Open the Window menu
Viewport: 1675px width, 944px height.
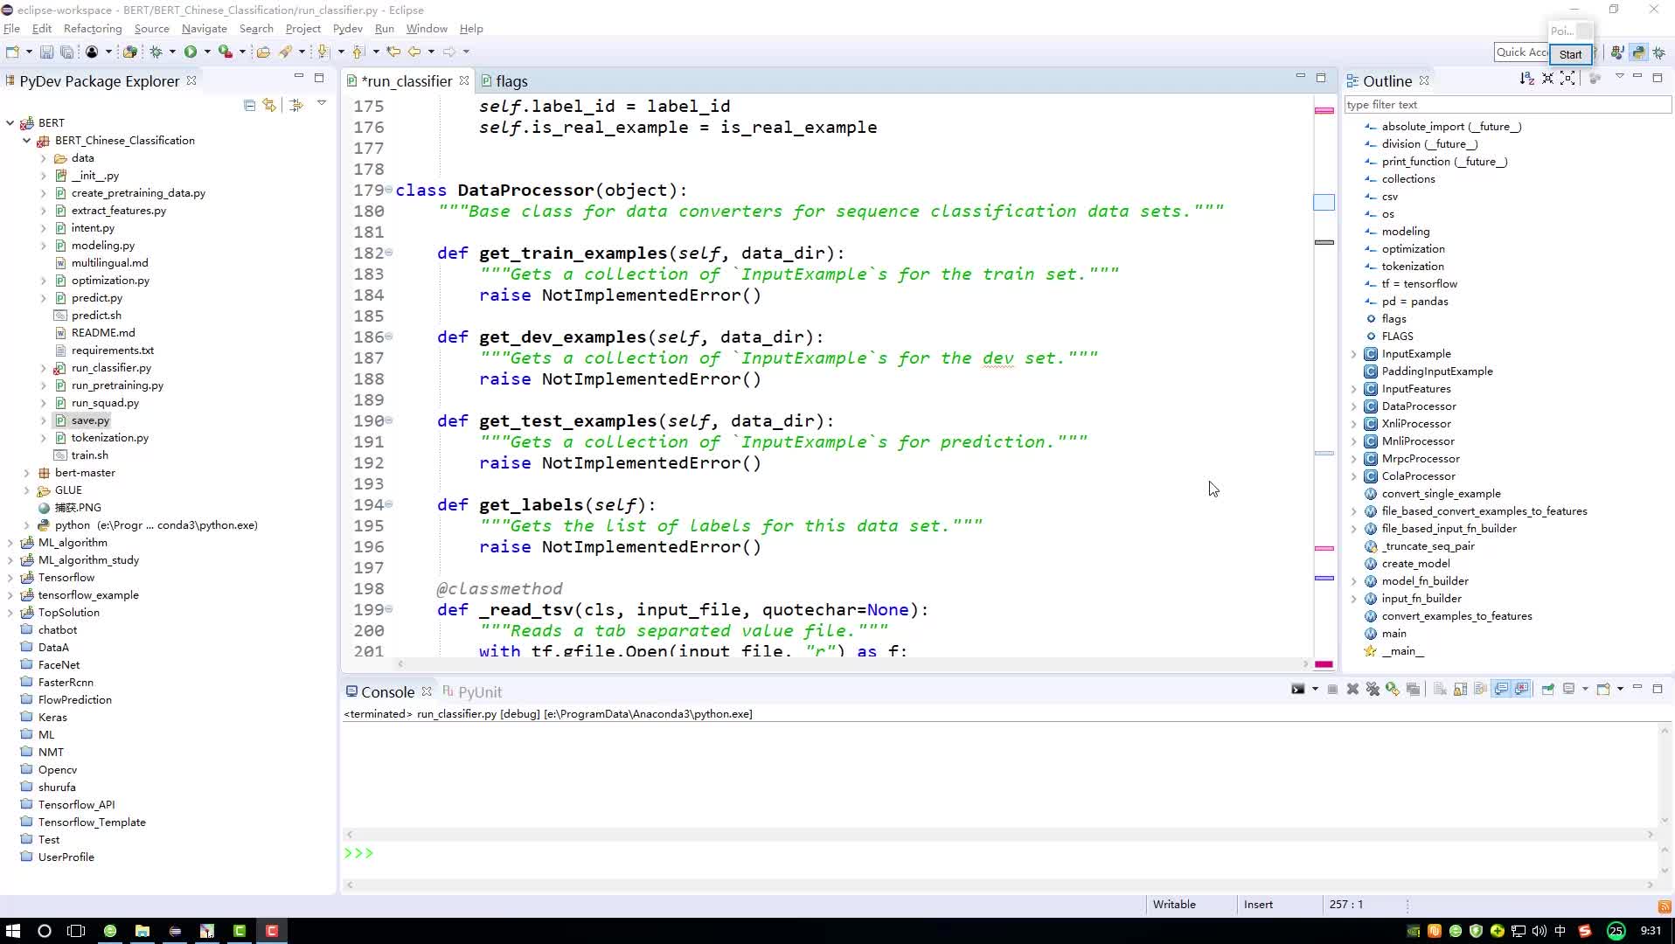tap(427, 29)
